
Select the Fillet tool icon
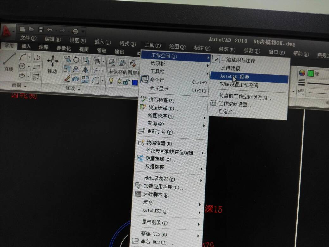point(96,80)
